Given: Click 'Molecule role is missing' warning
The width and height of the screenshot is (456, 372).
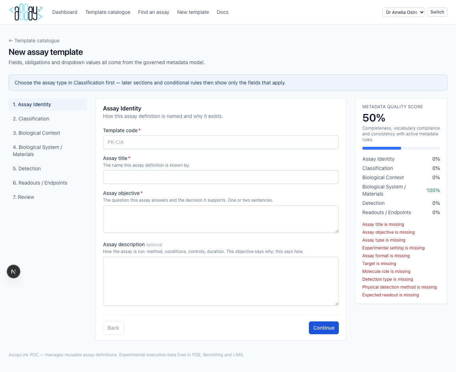Looking at the screenshot, I should [x=386, y=272].
